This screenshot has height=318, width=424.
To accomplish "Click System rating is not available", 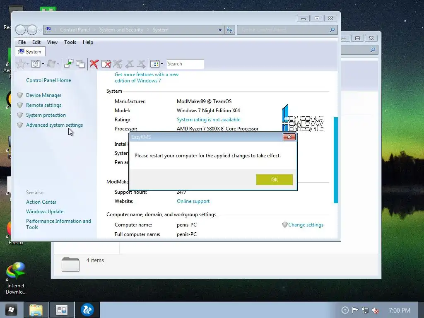I will [208, 120].
